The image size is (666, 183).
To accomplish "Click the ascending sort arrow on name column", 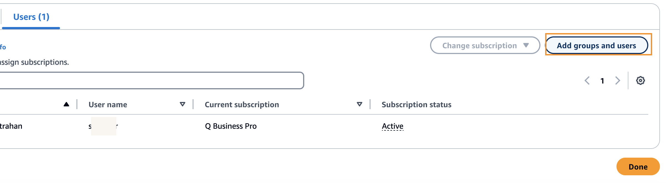I will (x=66, y=104).
